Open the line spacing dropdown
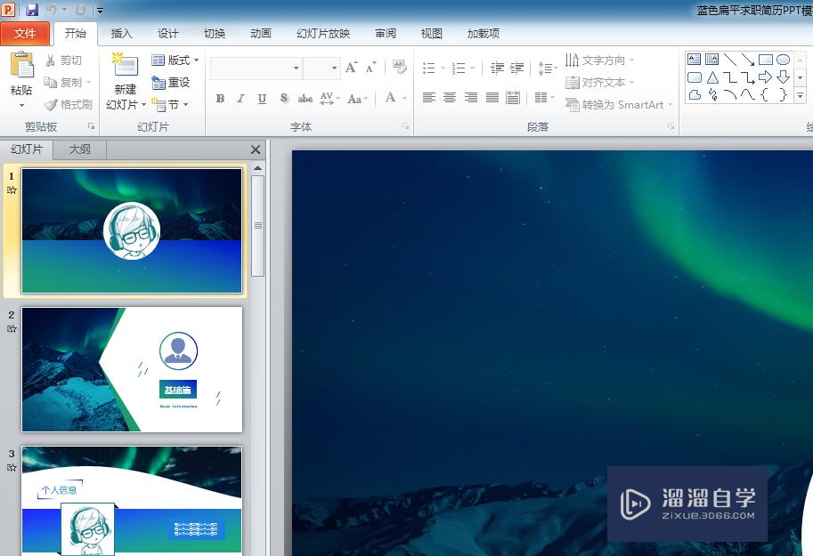The image size is (813, 556). [547, 67]
